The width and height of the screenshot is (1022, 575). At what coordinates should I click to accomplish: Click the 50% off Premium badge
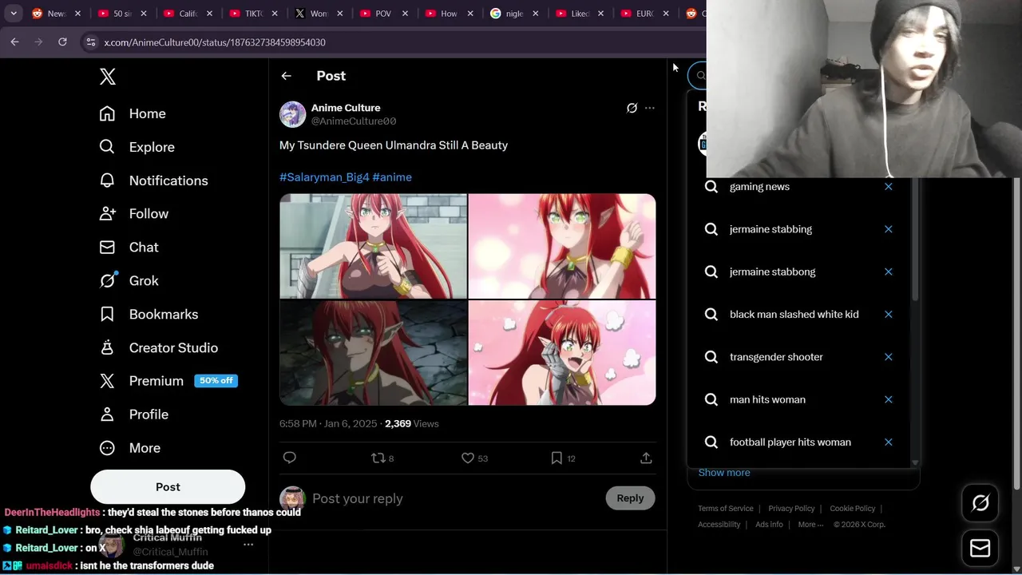click(x=216, y=381)
